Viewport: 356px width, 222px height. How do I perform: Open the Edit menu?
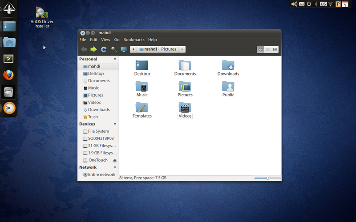click(93, 40)
